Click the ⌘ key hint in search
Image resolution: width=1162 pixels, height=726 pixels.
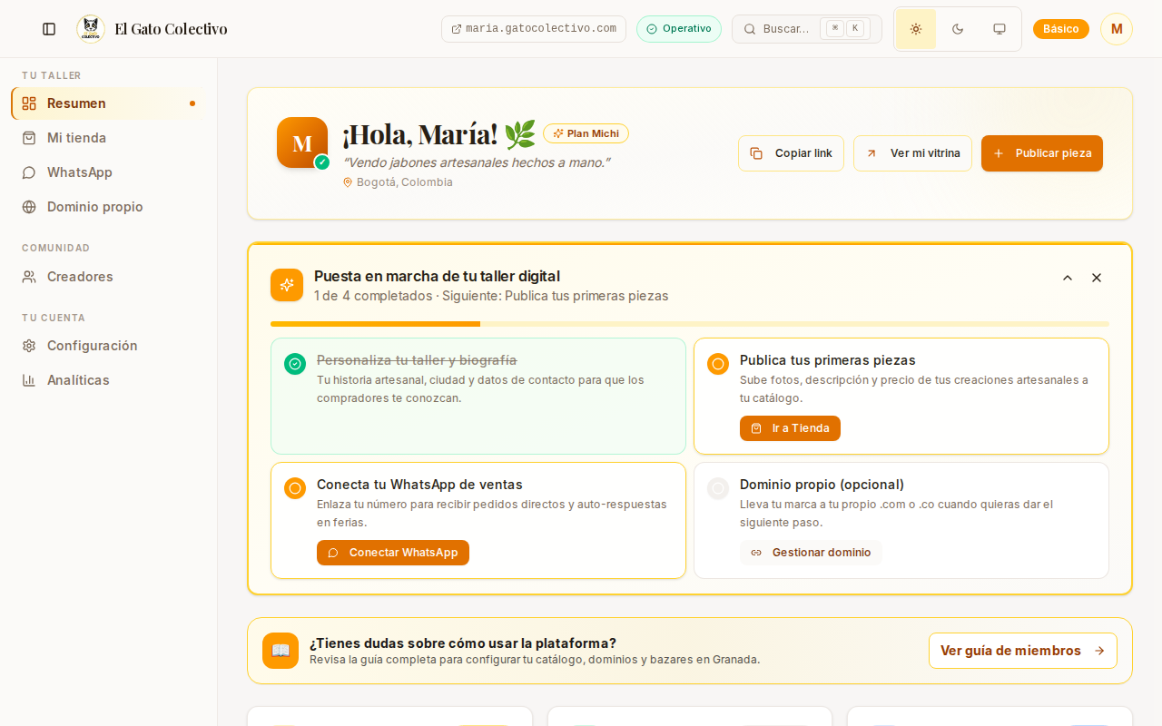[x=834, y=28]
